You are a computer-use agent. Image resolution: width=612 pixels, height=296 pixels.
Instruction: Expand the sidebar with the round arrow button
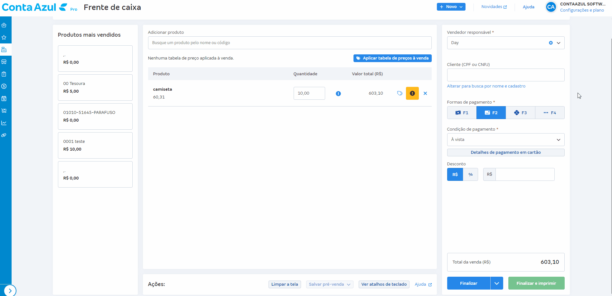pyautogui.click(x=10, y=291)
